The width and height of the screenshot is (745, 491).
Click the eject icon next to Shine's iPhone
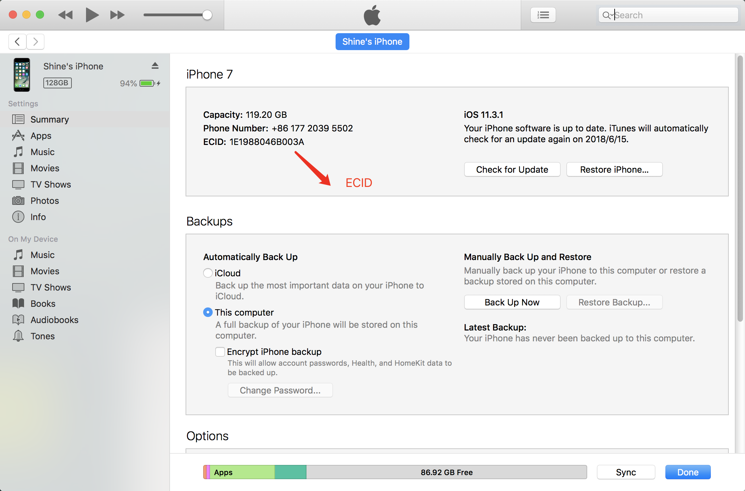[155, 66]
